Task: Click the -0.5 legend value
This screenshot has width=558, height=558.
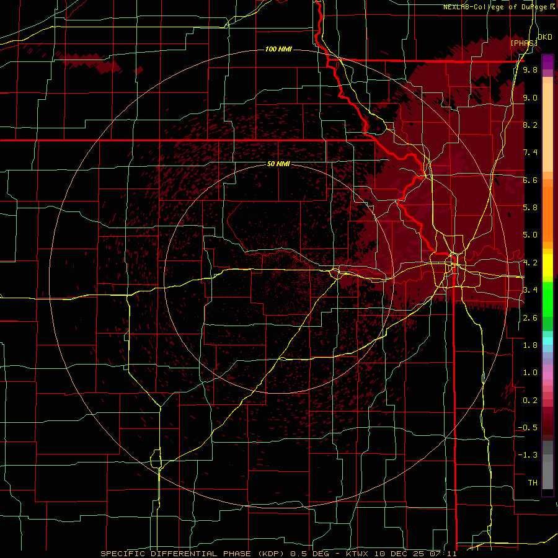Action: pos(528,428)
